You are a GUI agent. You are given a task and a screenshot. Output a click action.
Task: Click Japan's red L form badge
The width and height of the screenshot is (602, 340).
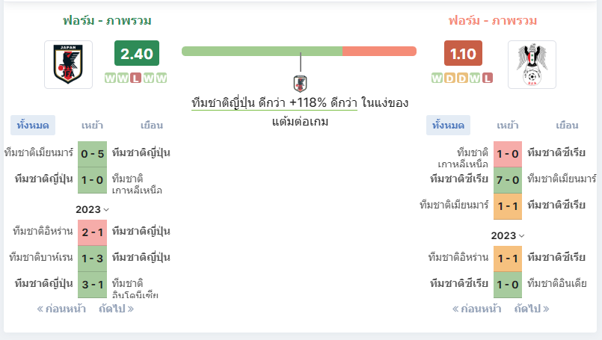135,78
